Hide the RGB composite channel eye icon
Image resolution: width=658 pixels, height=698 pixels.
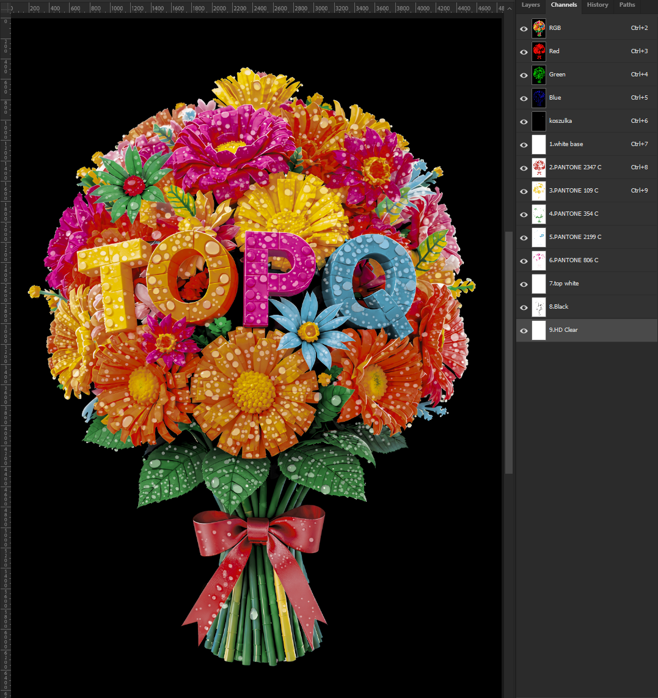(524, 29)
